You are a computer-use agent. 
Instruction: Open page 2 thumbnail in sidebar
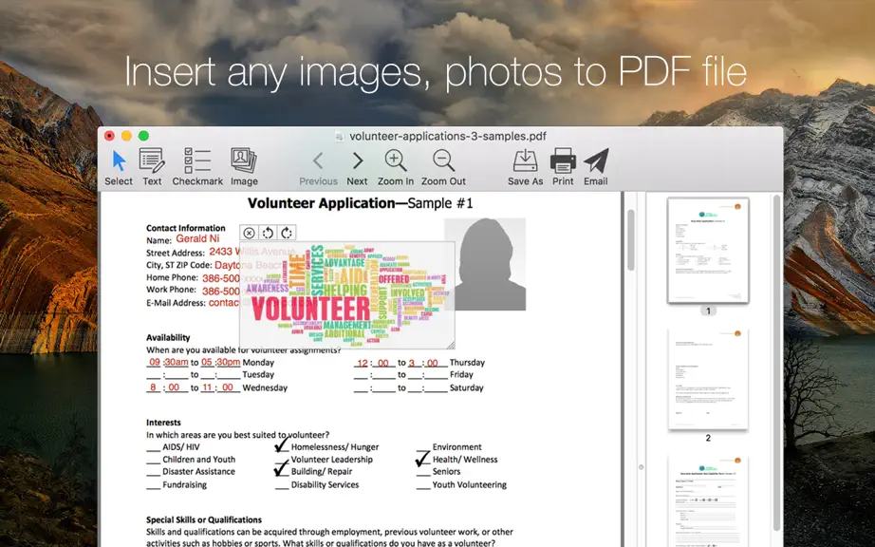tap(708, 379)
